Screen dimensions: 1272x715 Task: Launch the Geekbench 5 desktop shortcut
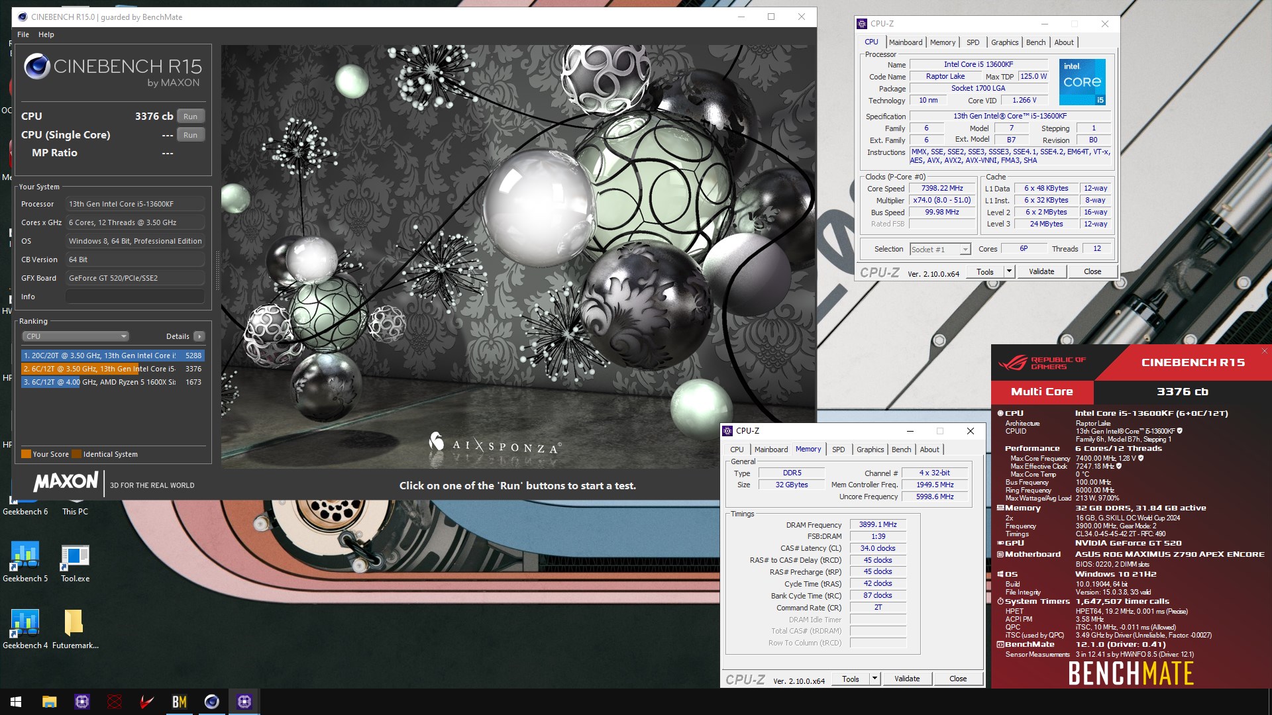click(x=25, y=563)
